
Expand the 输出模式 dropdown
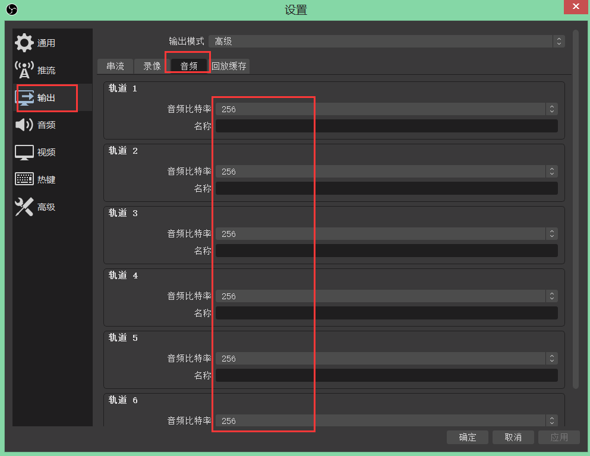386,41
